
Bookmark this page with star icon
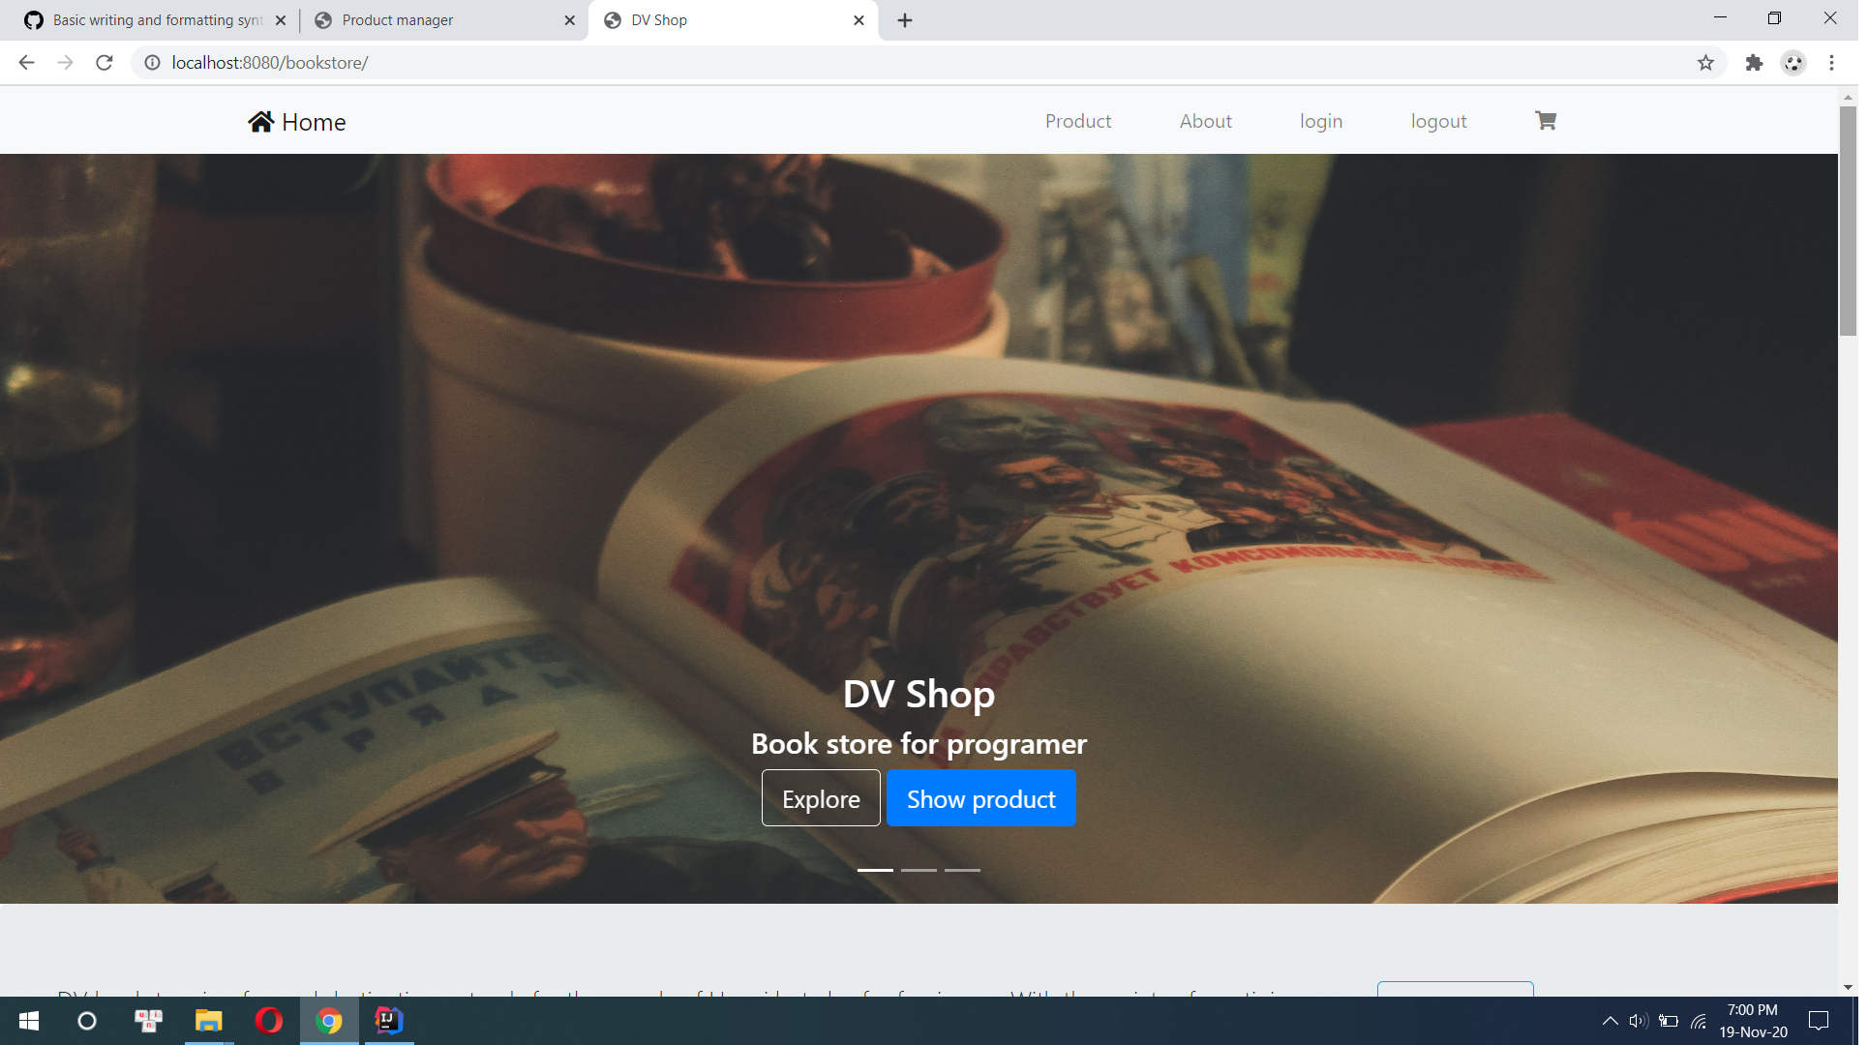[1705, 63]
